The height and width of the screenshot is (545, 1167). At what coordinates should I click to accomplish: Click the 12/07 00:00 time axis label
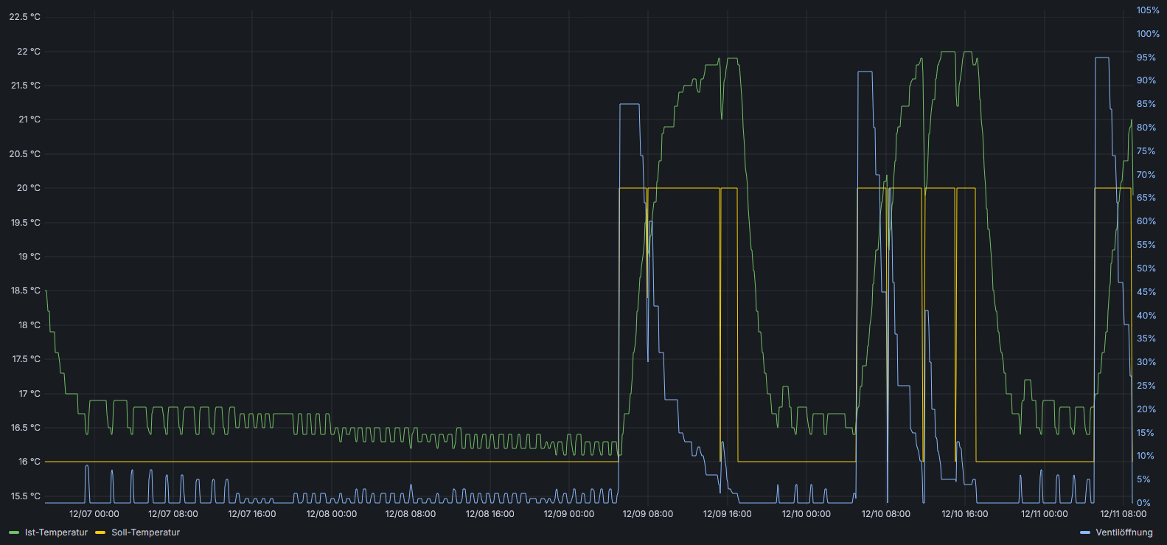click(x=94, y=514)
